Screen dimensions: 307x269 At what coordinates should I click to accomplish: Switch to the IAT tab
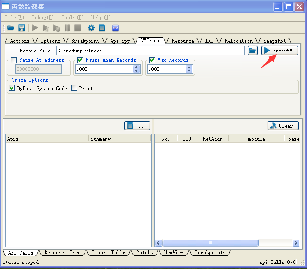209,41
